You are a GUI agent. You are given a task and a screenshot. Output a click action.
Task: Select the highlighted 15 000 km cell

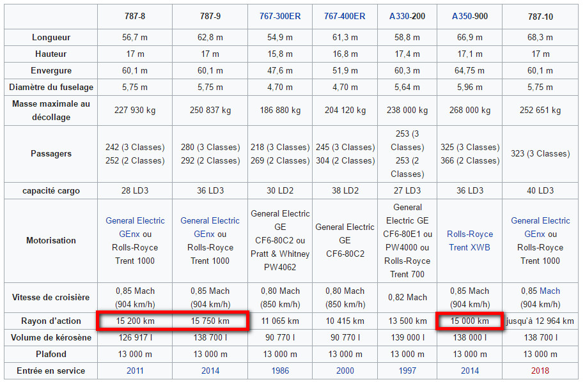point(470,321)
